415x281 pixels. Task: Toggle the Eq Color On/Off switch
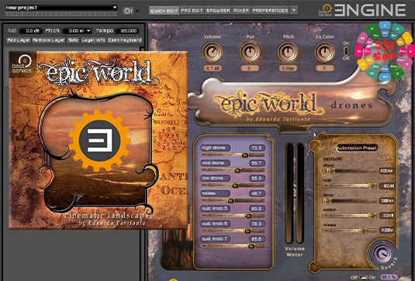(x=346, y=50)
